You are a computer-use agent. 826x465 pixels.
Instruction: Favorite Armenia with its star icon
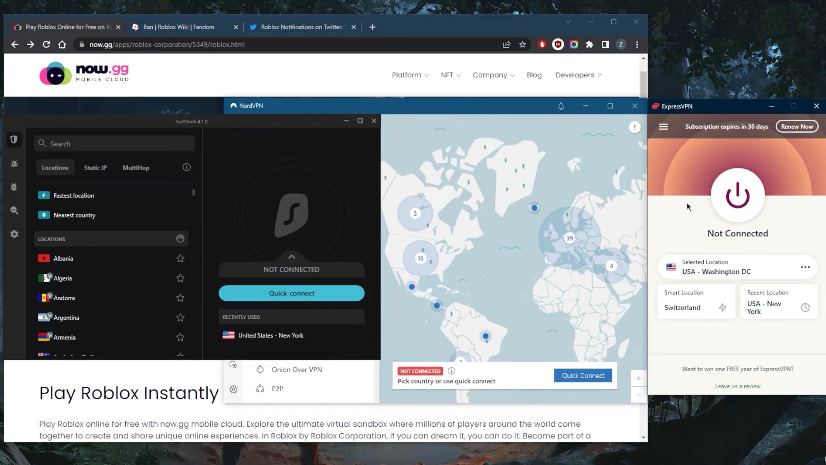pyautogui.click(x=180, y=337)
